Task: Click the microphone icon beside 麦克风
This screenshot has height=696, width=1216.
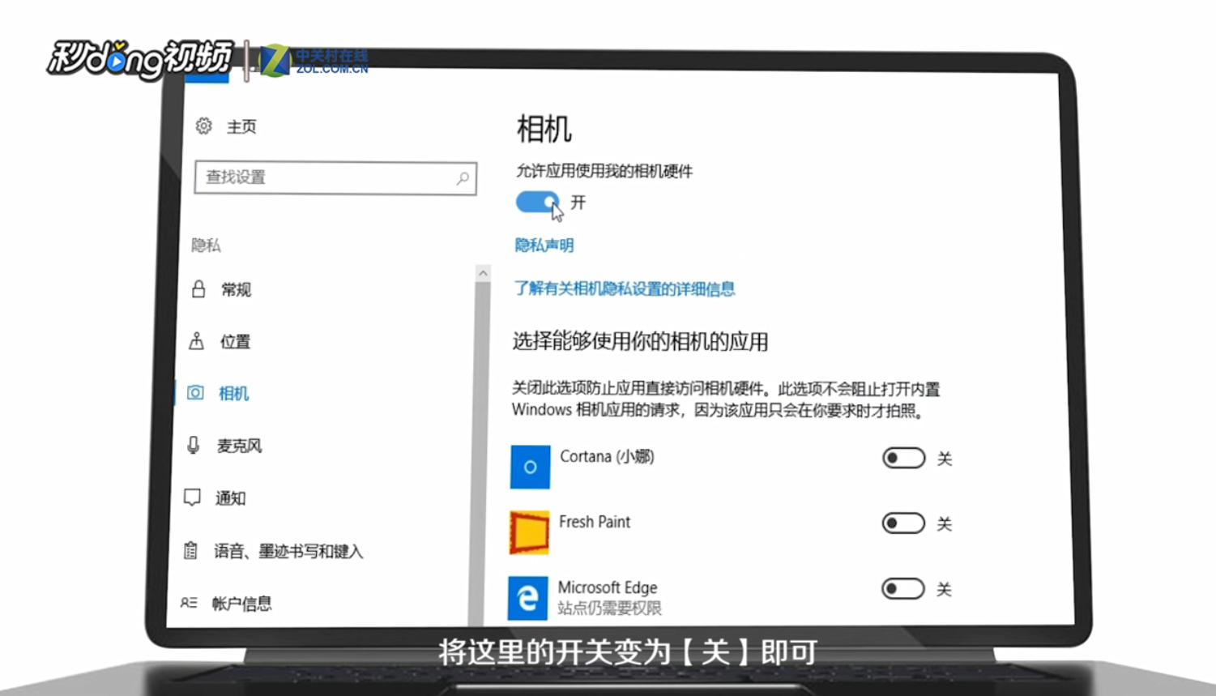Action: click(x=194, y=445)
